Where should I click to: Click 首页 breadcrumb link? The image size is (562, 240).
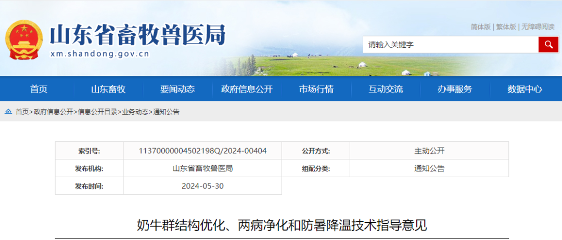22,112
